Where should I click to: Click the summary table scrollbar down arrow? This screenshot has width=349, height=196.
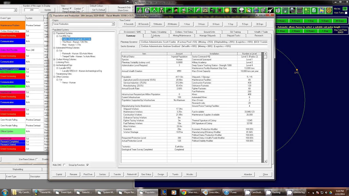click(x=265, y=161)
